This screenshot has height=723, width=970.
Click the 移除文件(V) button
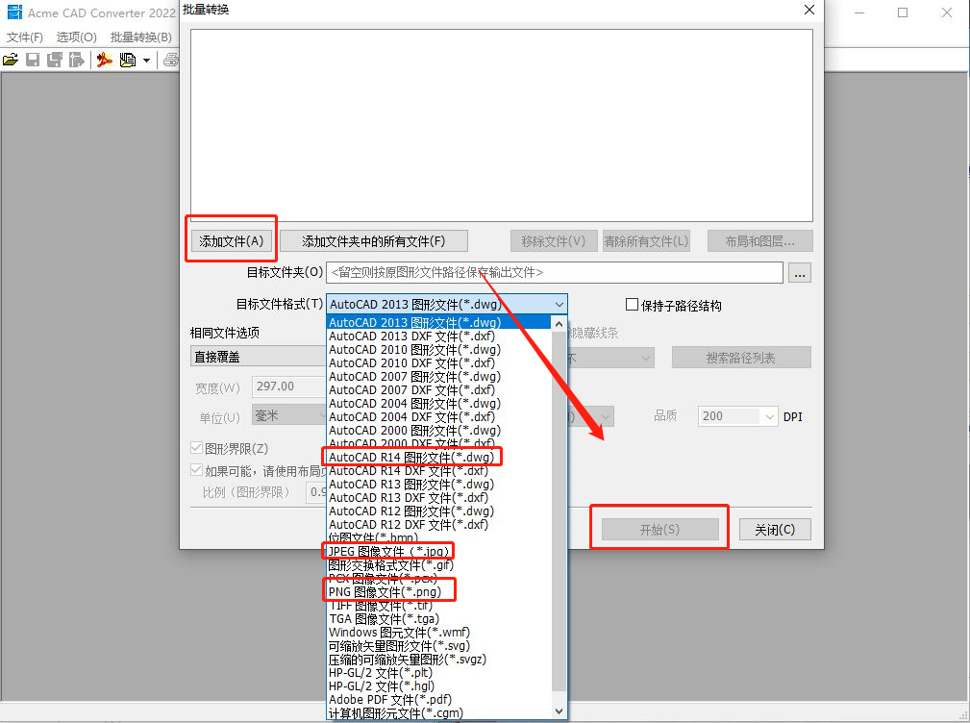[553, 241]
